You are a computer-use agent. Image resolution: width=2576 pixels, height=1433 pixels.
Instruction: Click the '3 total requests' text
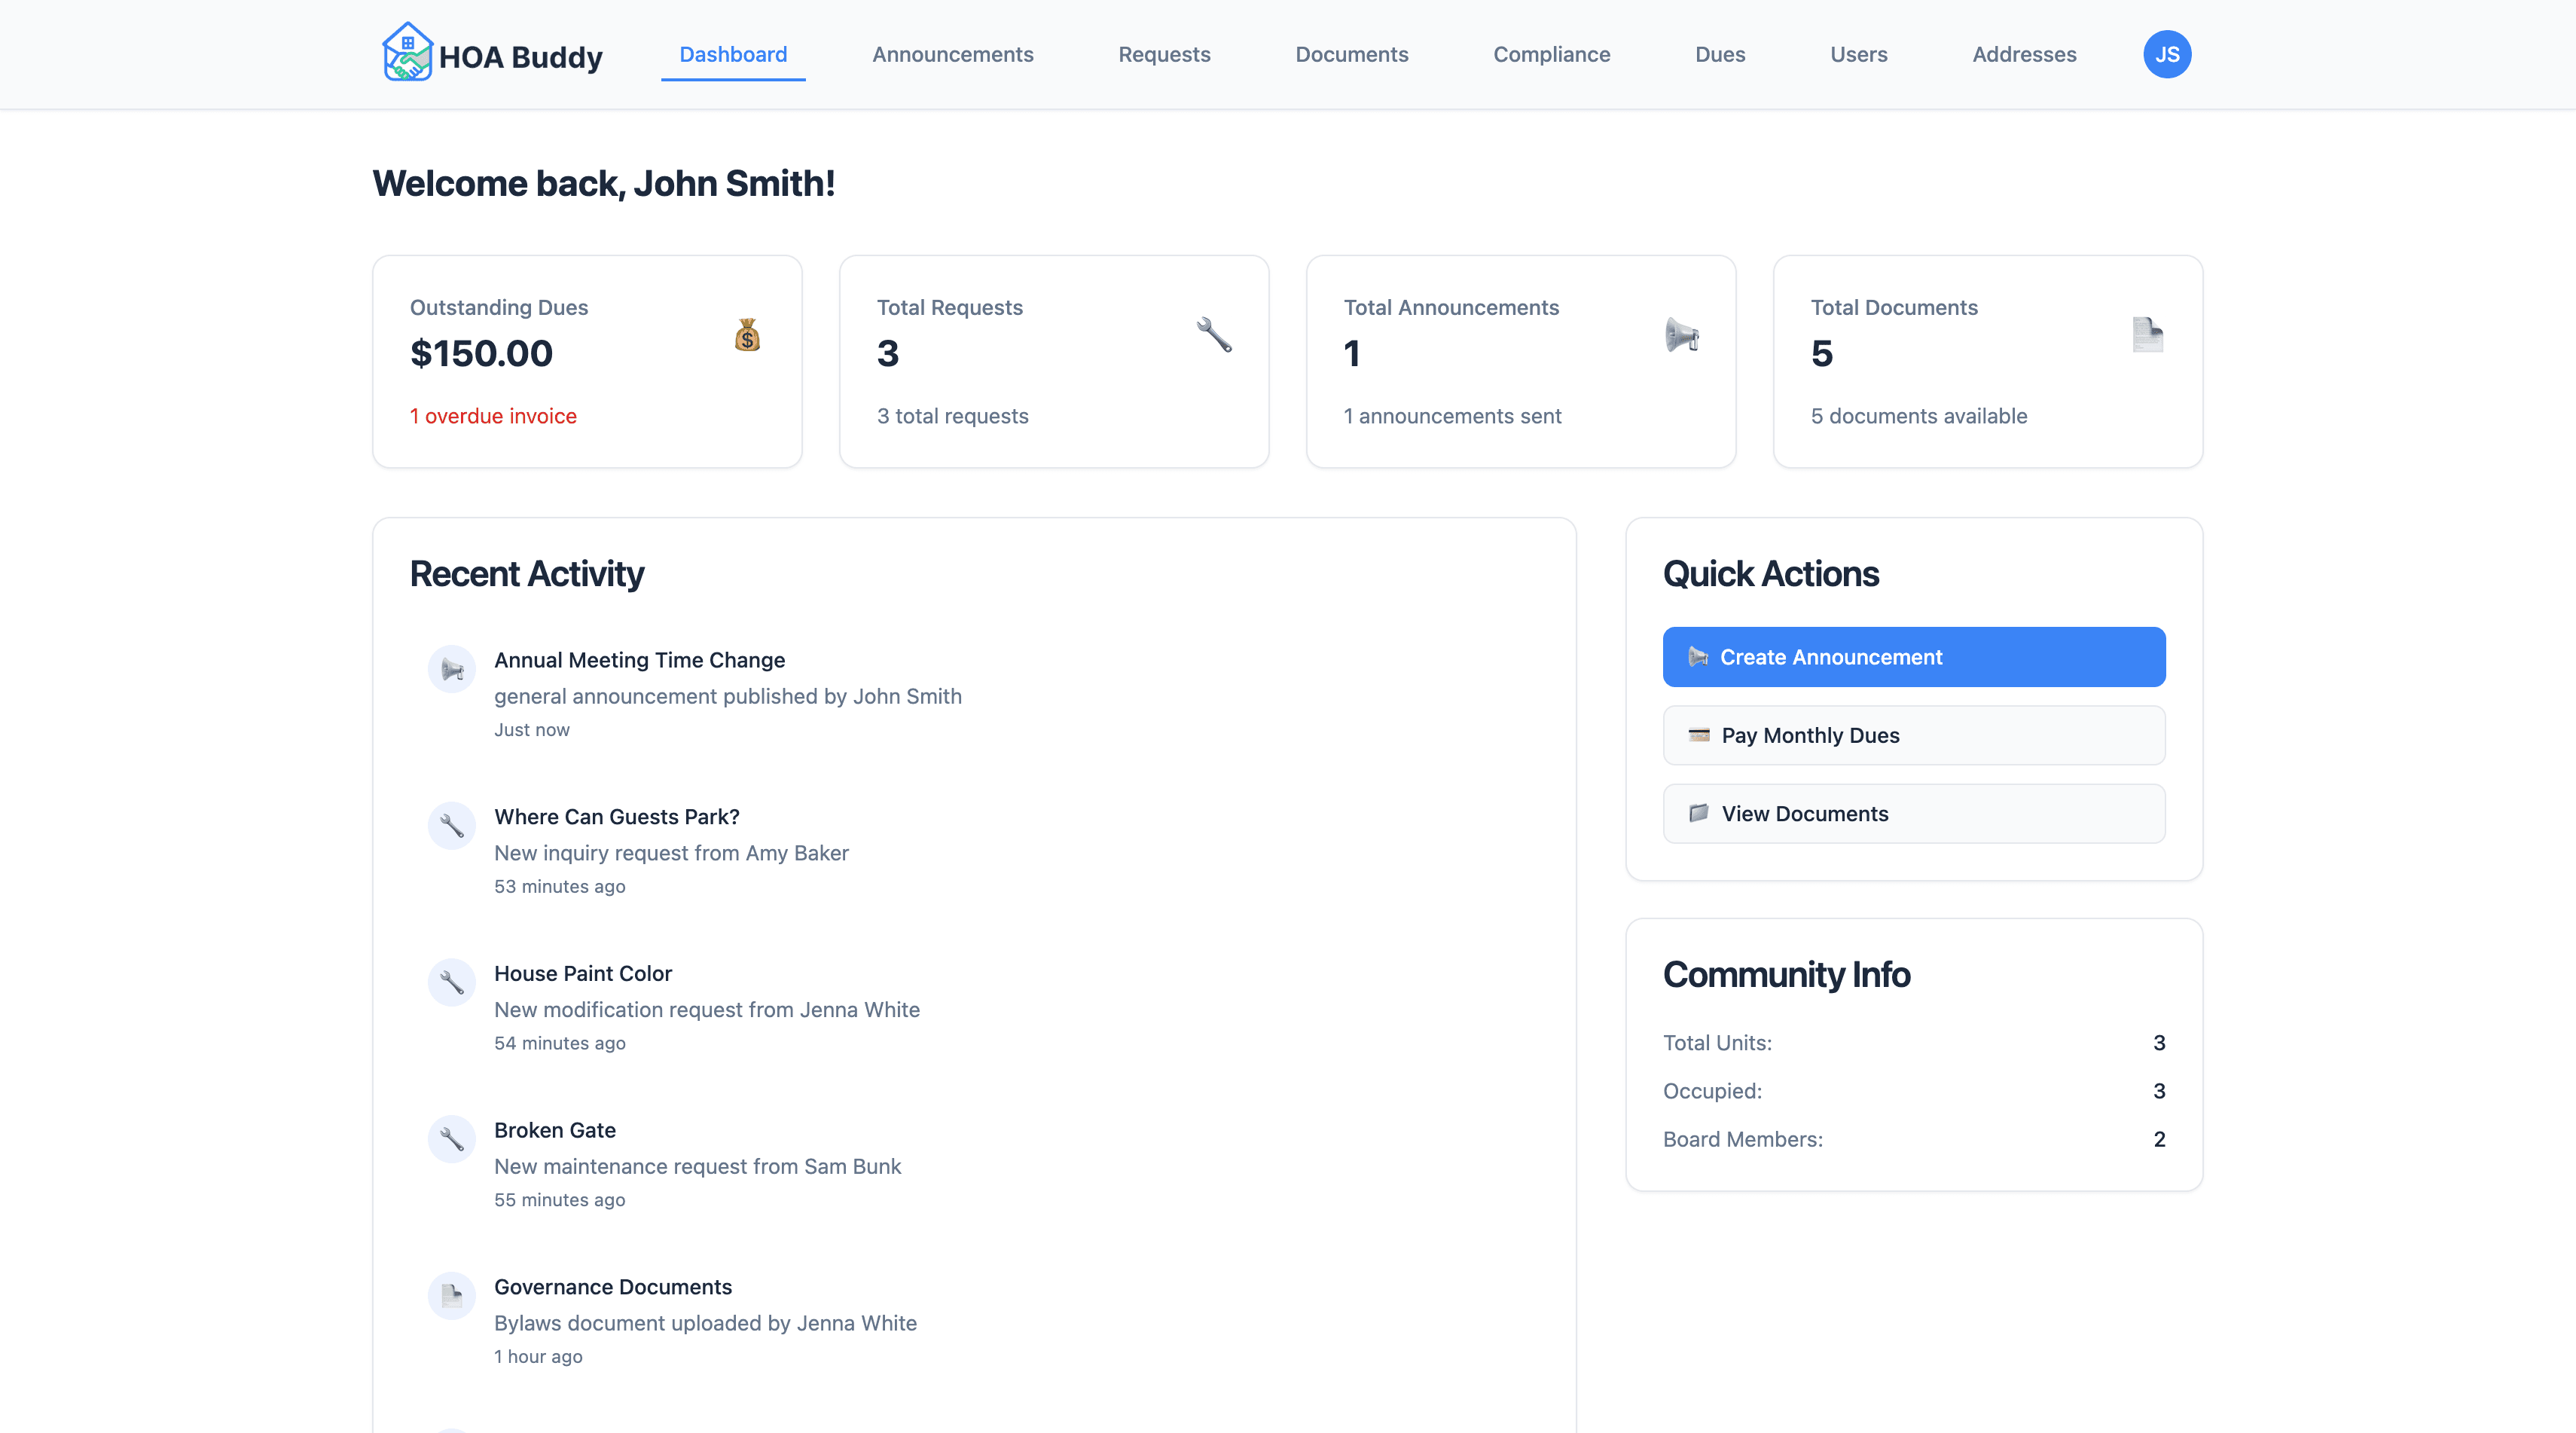[952, 416]
